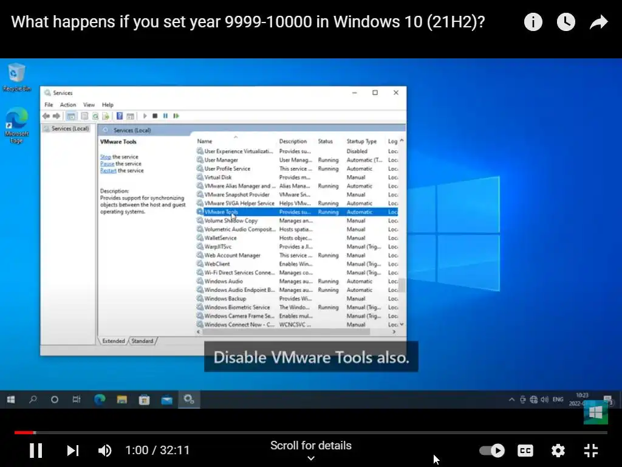Image resolution: width=622 pixels, height=467 pixels.
Task: Click the Restart Service toolbar icon
Action: click(x=176, y=116)
